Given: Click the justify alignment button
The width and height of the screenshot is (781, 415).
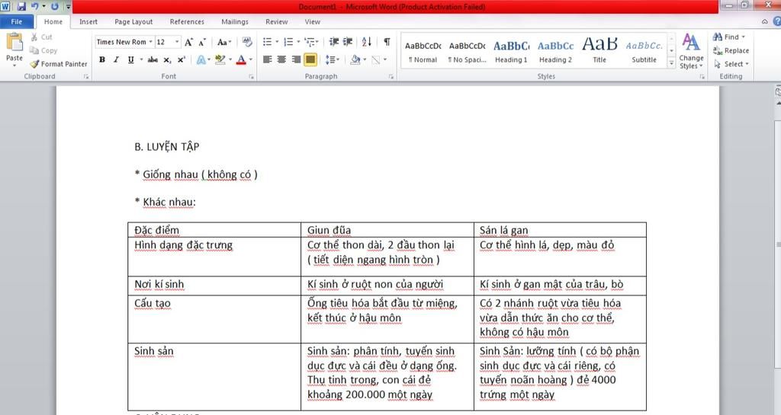Looking at the screenshot, I should [310, 59].
